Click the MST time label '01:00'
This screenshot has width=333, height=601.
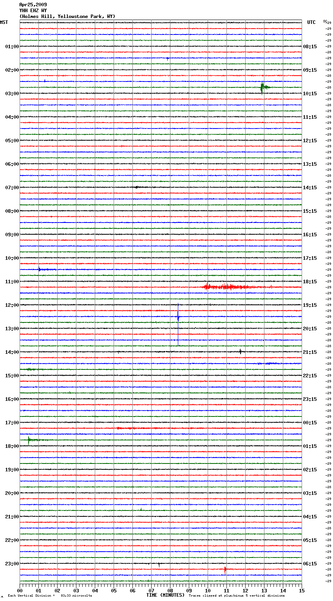click(x=12, y=47)
